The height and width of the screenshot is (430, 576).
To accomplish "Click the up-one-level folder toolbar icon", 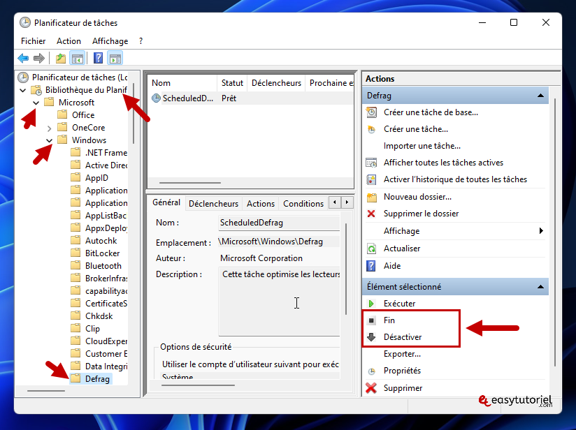I will [x=61, y=58].
